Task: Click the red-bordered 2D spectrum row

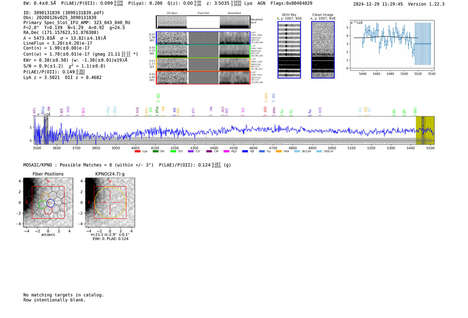Action: coord(203,78)
